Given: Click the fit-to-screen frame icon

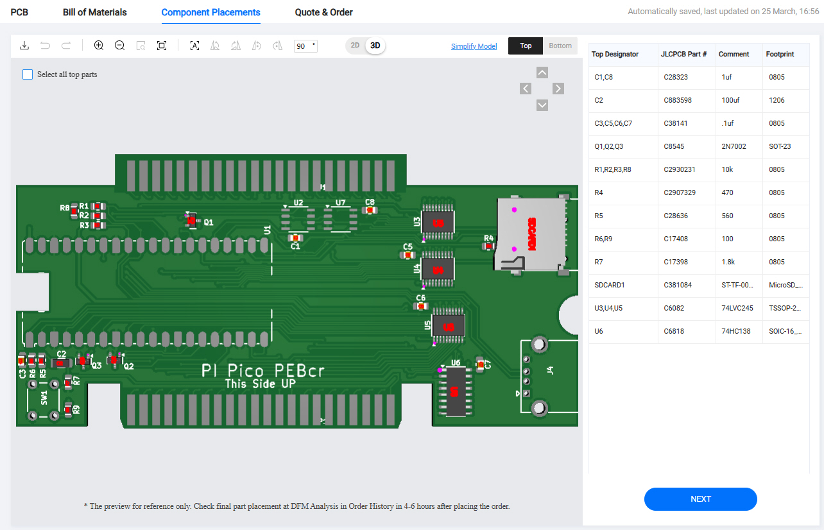Looking at the screenshot, I should [162, 46].
